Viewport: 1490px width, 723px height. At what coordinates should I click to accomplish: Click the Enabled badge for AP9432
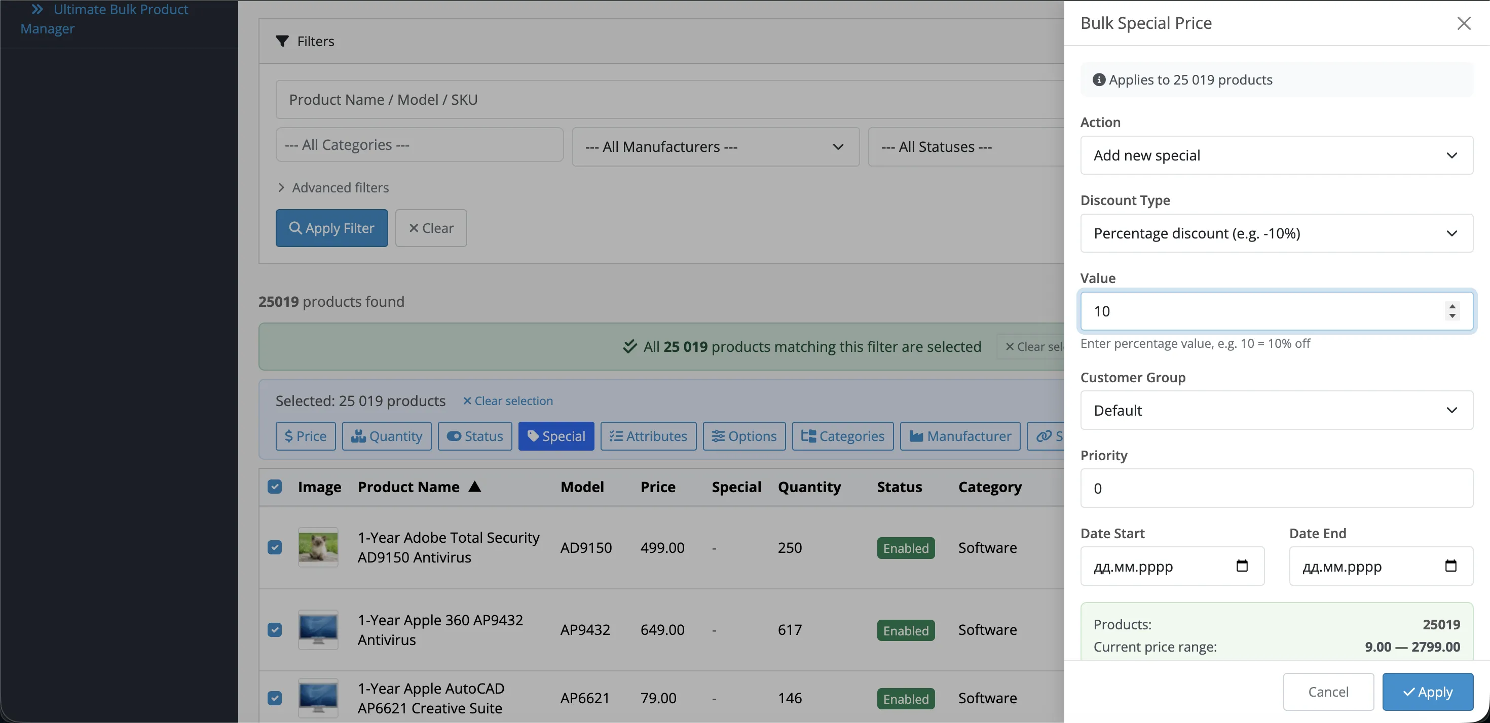tap(905, 630)
